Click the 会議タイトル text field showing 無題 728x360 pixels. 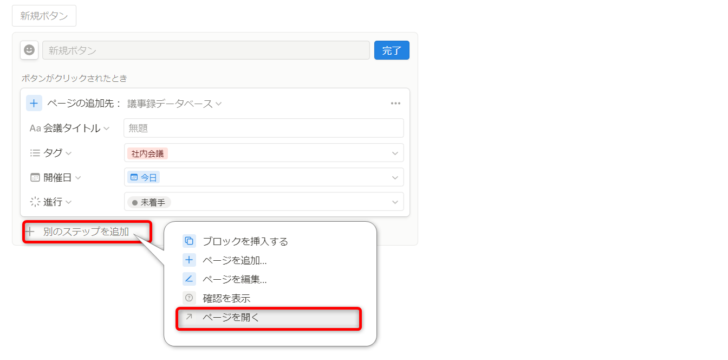coord(264,128)
